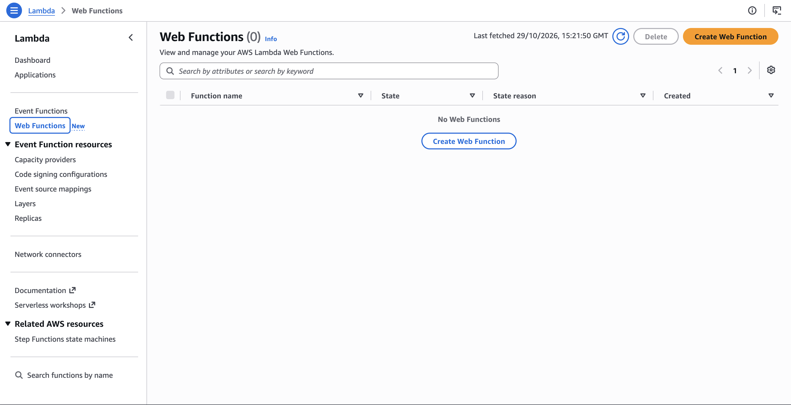Screen dimensions: 791x405
Task: Click the Delete button
Action: (656, 37)
